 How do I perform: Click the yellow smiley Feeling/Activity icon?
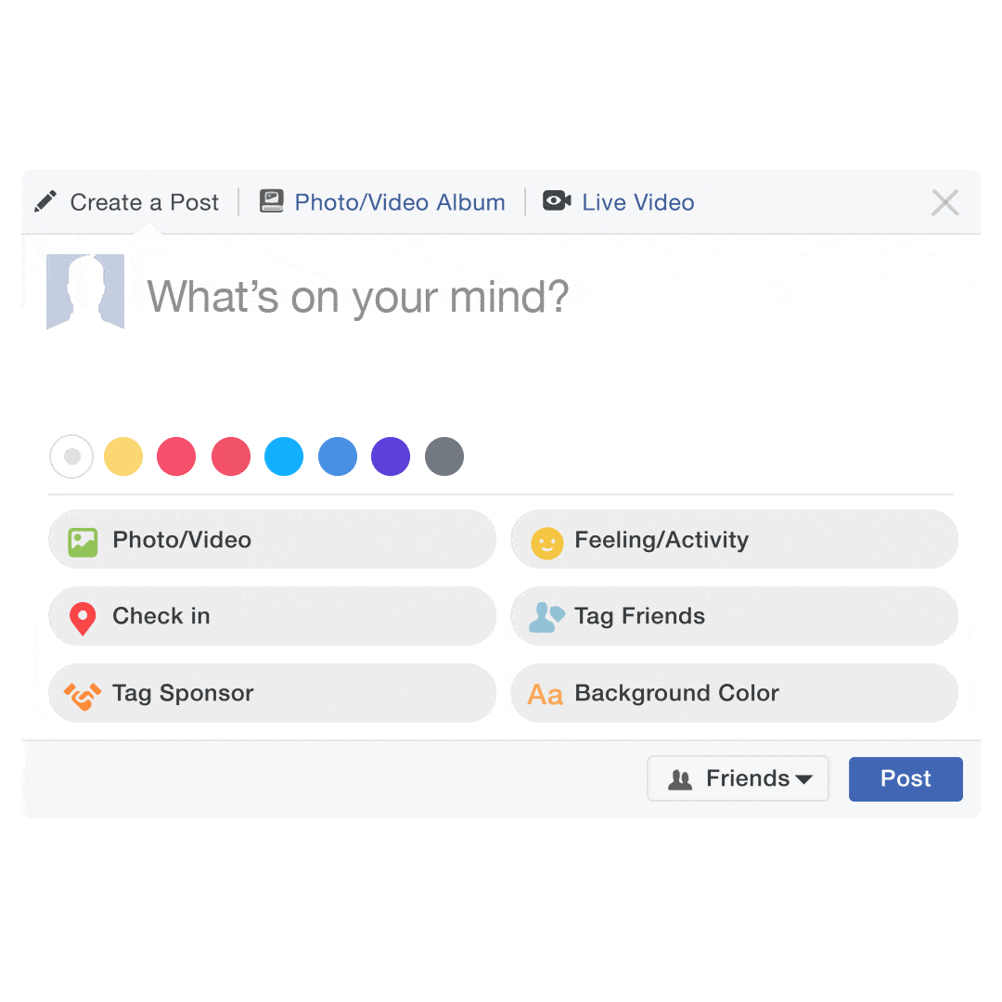pos(547,543)
